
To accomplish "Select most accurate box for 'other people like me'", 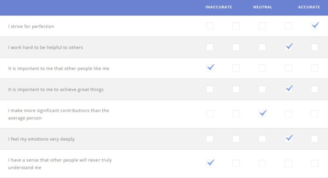I will coord(314,68).
